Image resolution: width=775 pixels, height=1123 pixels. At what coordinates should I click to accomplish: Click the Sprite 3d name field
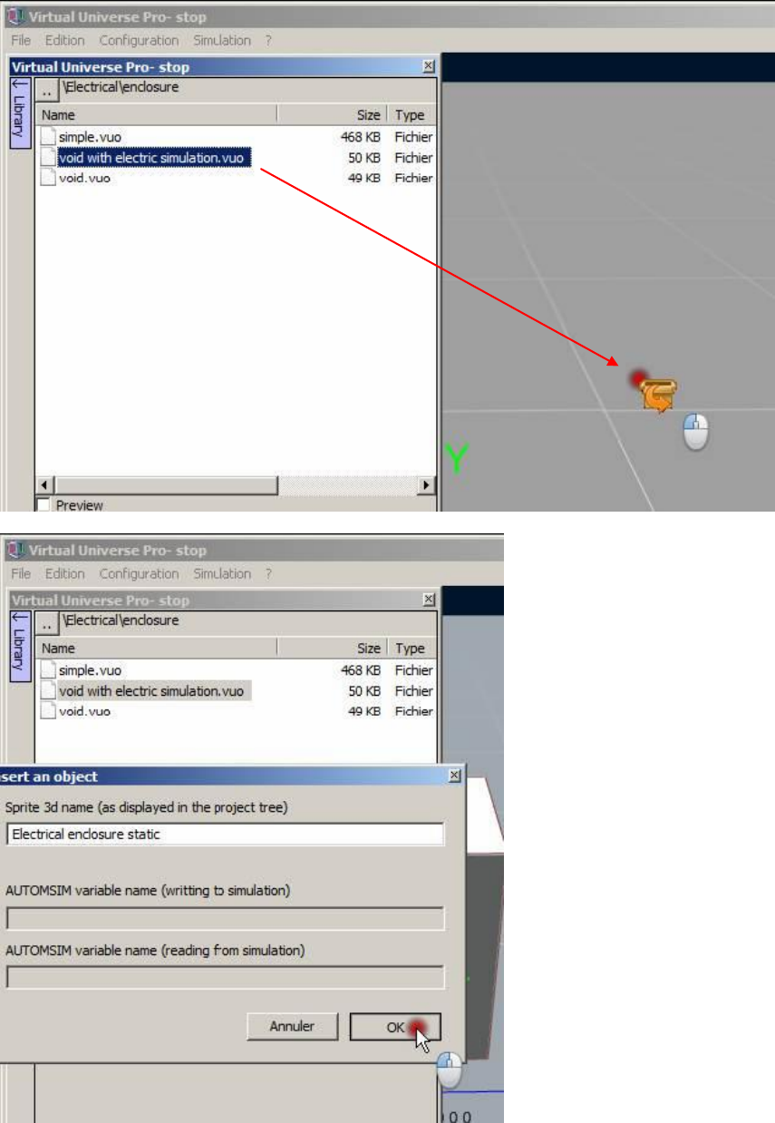pos(225,834)
